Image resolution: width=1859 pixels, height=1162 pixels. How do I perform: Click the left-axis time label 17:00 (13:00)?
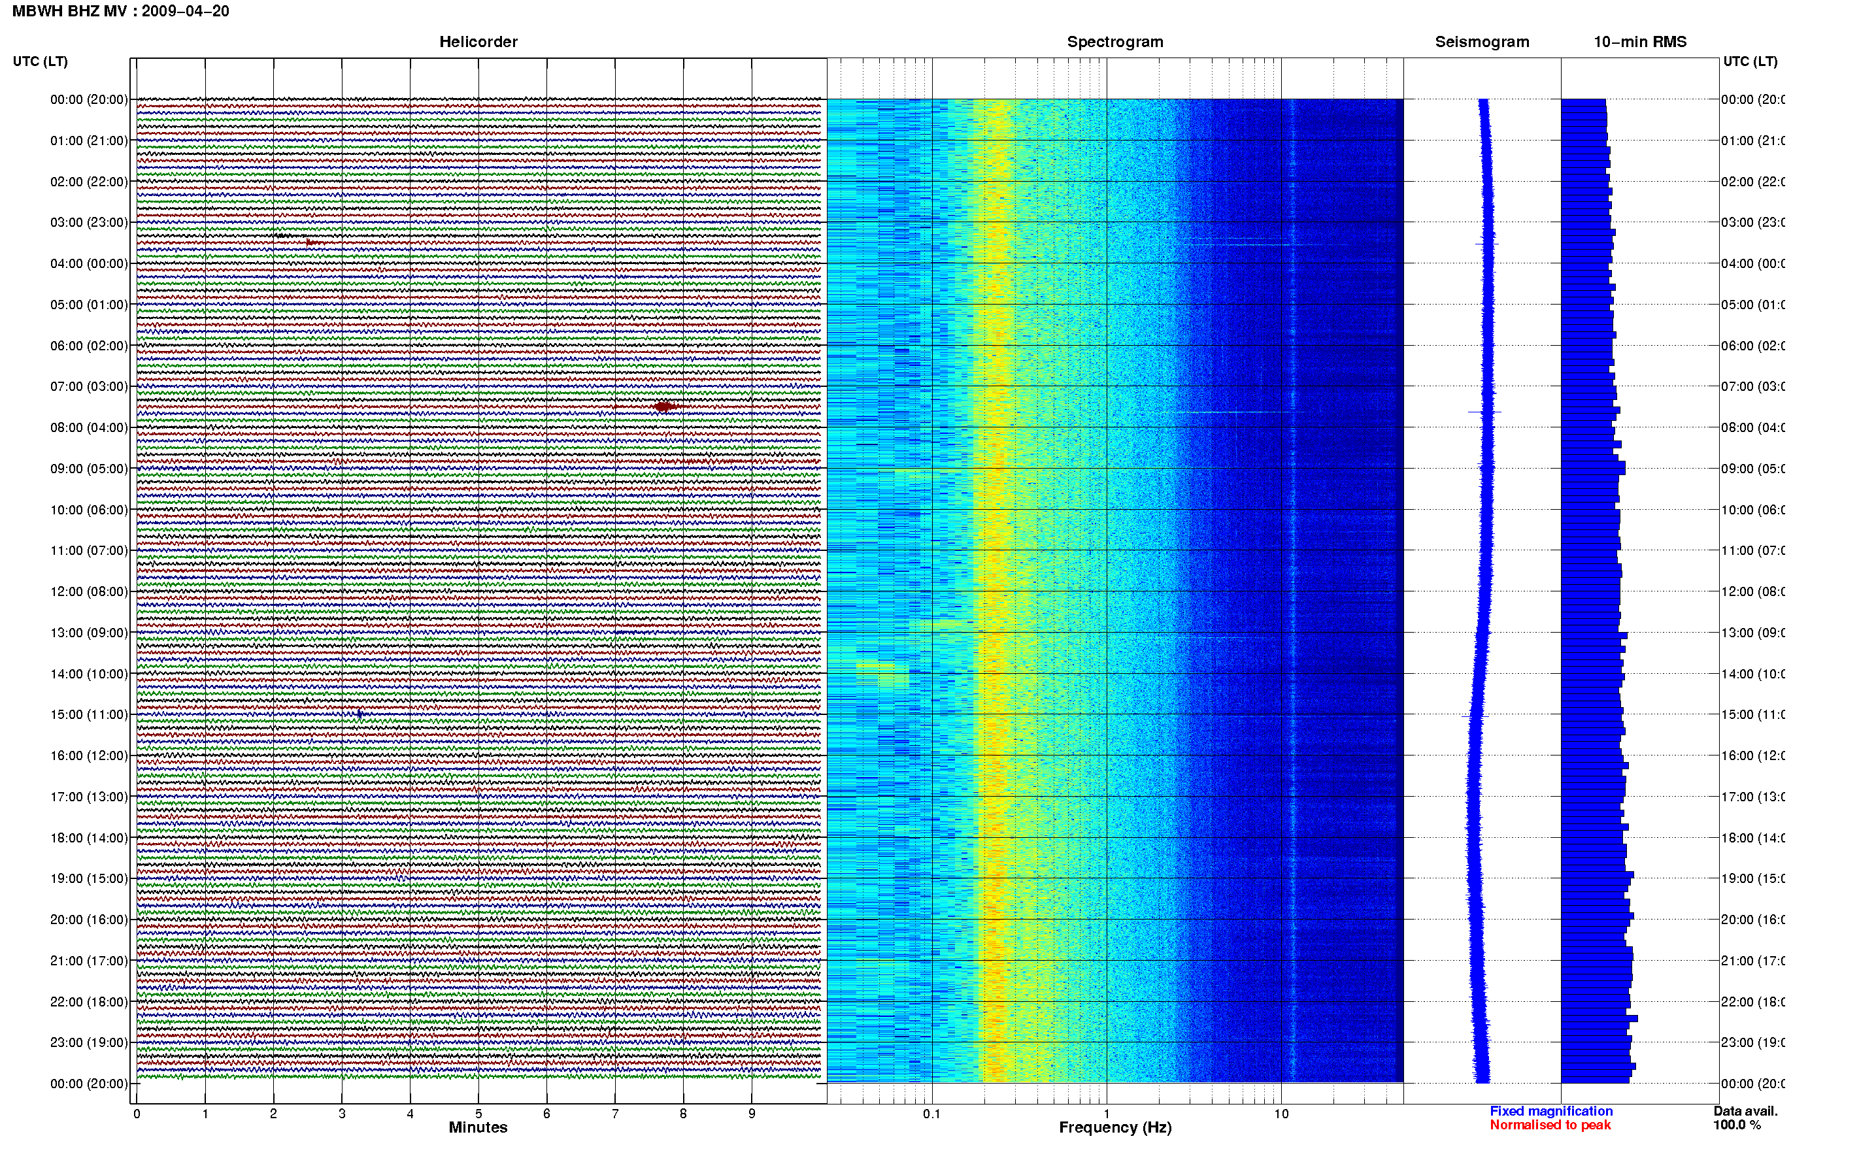89,797
